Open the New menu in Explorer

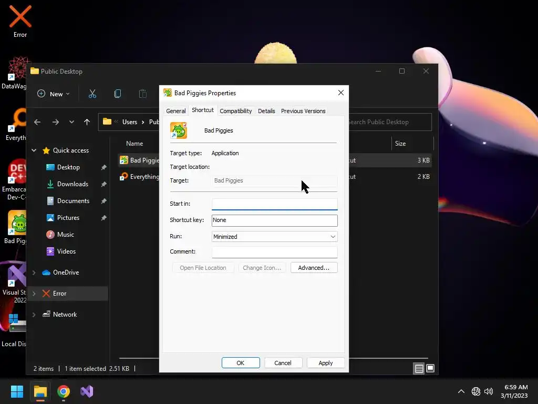click(x=54, y=94)
